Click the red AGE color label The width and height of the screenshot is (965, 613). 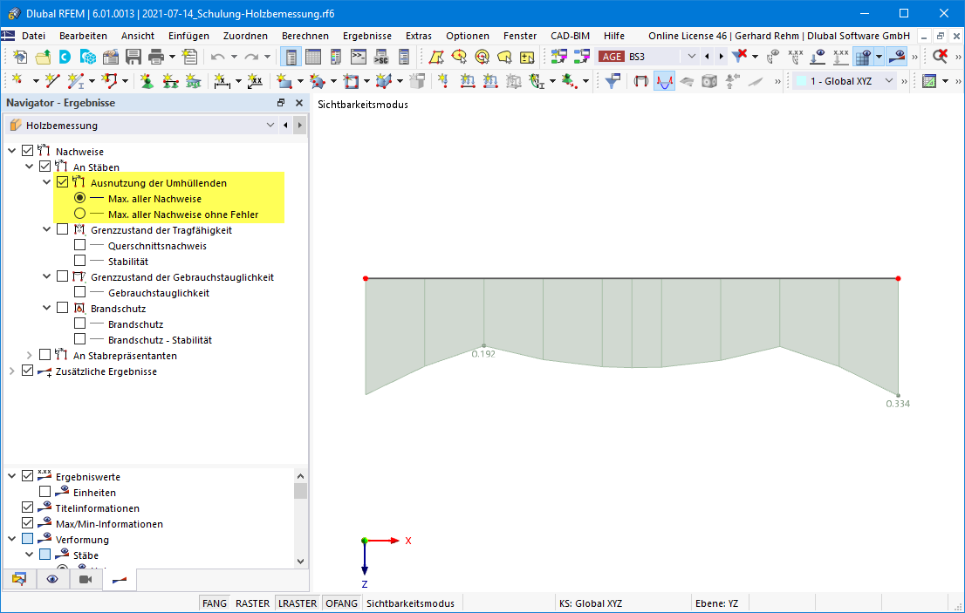(x=612, y=57)
